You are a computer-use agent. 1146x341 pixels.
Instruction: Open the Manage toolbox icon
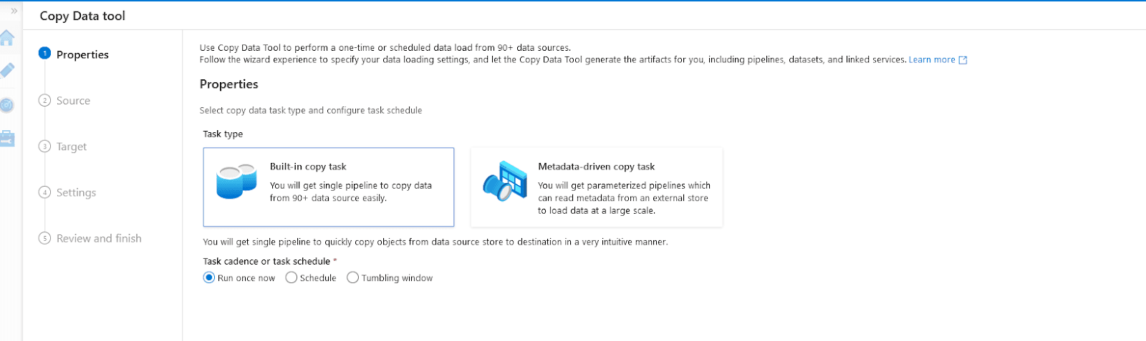pyautogui.click(x=7, y=138)
